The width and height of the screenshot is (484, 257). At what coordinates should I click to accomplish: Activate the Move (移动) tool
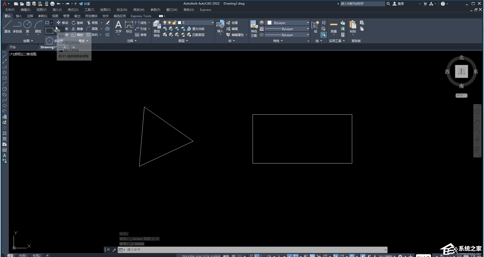(x=62, y=23)
